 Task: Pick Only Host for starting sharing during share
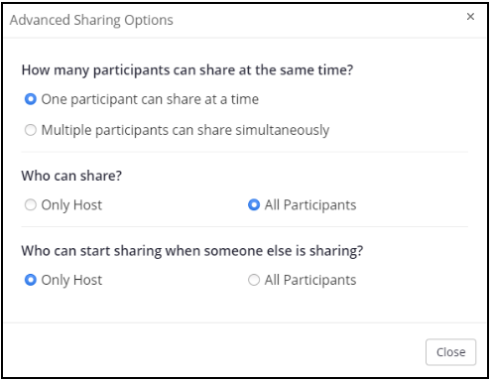coord(31,280)
